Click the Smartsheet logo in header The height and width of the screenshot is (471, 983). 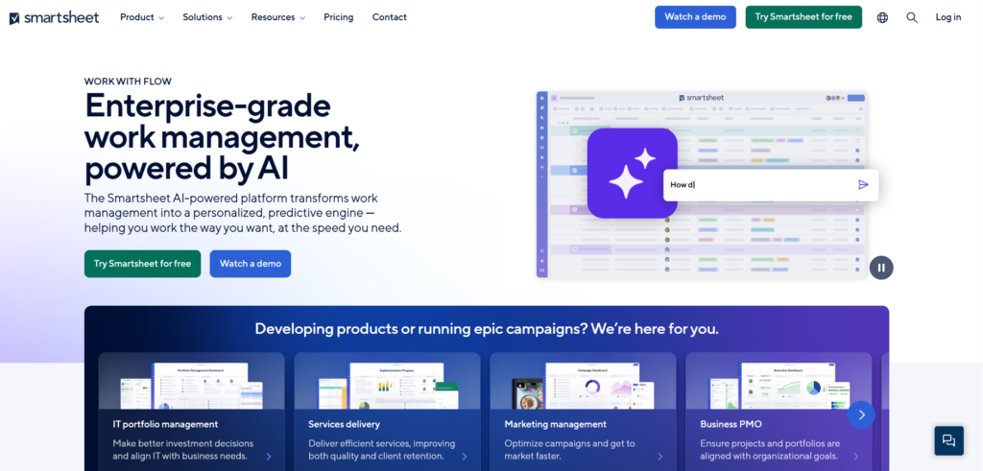pyautogui.click(x=55, y=17)
